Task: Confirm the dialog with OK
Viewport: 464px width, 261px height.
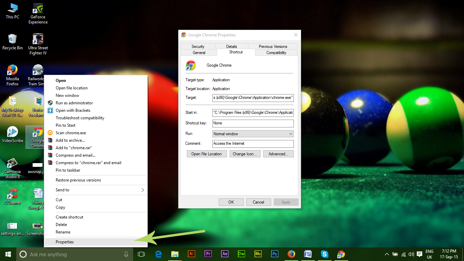Action: [231, 202]
